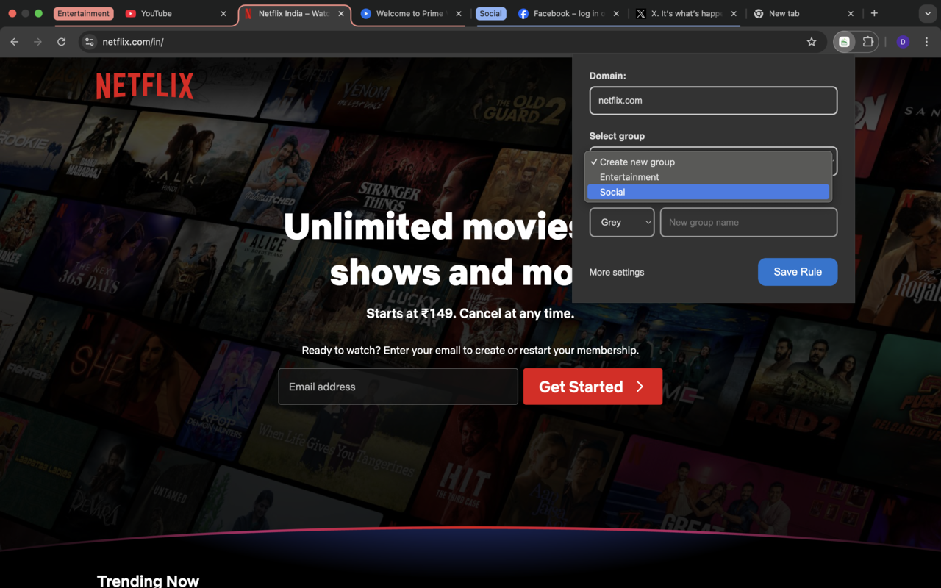Bookmark this page with the star icon

(x=812, y=42)
